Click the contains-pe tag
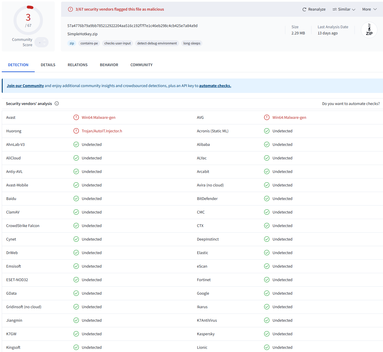The image size is (383, 352). coord(89,43)
